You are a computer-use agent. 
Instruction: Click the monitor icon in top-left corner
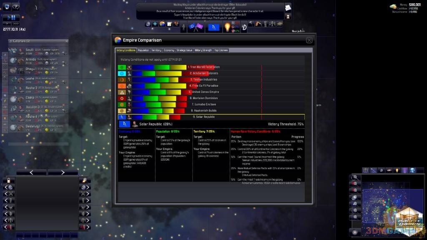tap(7, 7)
